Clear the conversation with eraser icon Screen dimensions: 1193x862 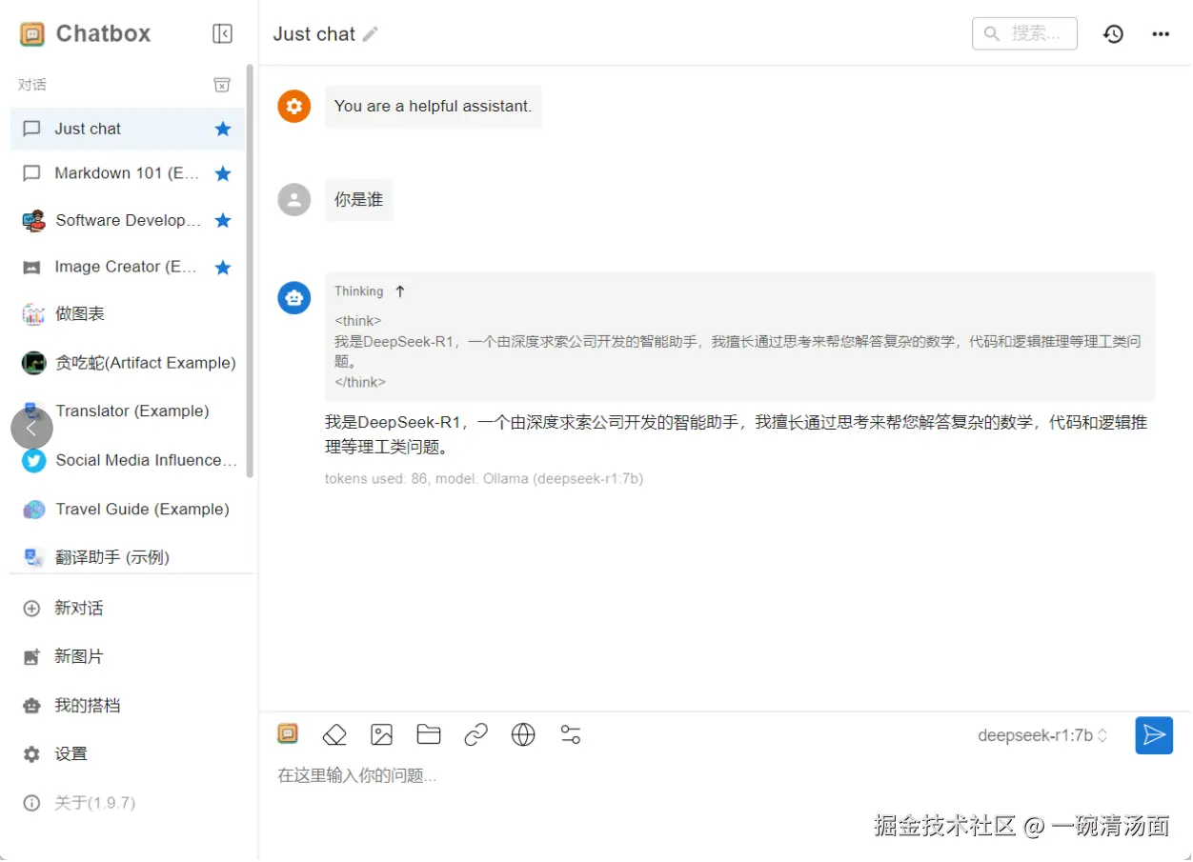point(334,734)
